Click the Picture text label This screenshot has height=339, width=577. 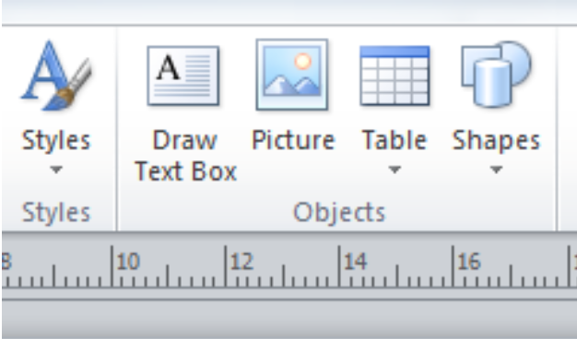tap(293, 140)
